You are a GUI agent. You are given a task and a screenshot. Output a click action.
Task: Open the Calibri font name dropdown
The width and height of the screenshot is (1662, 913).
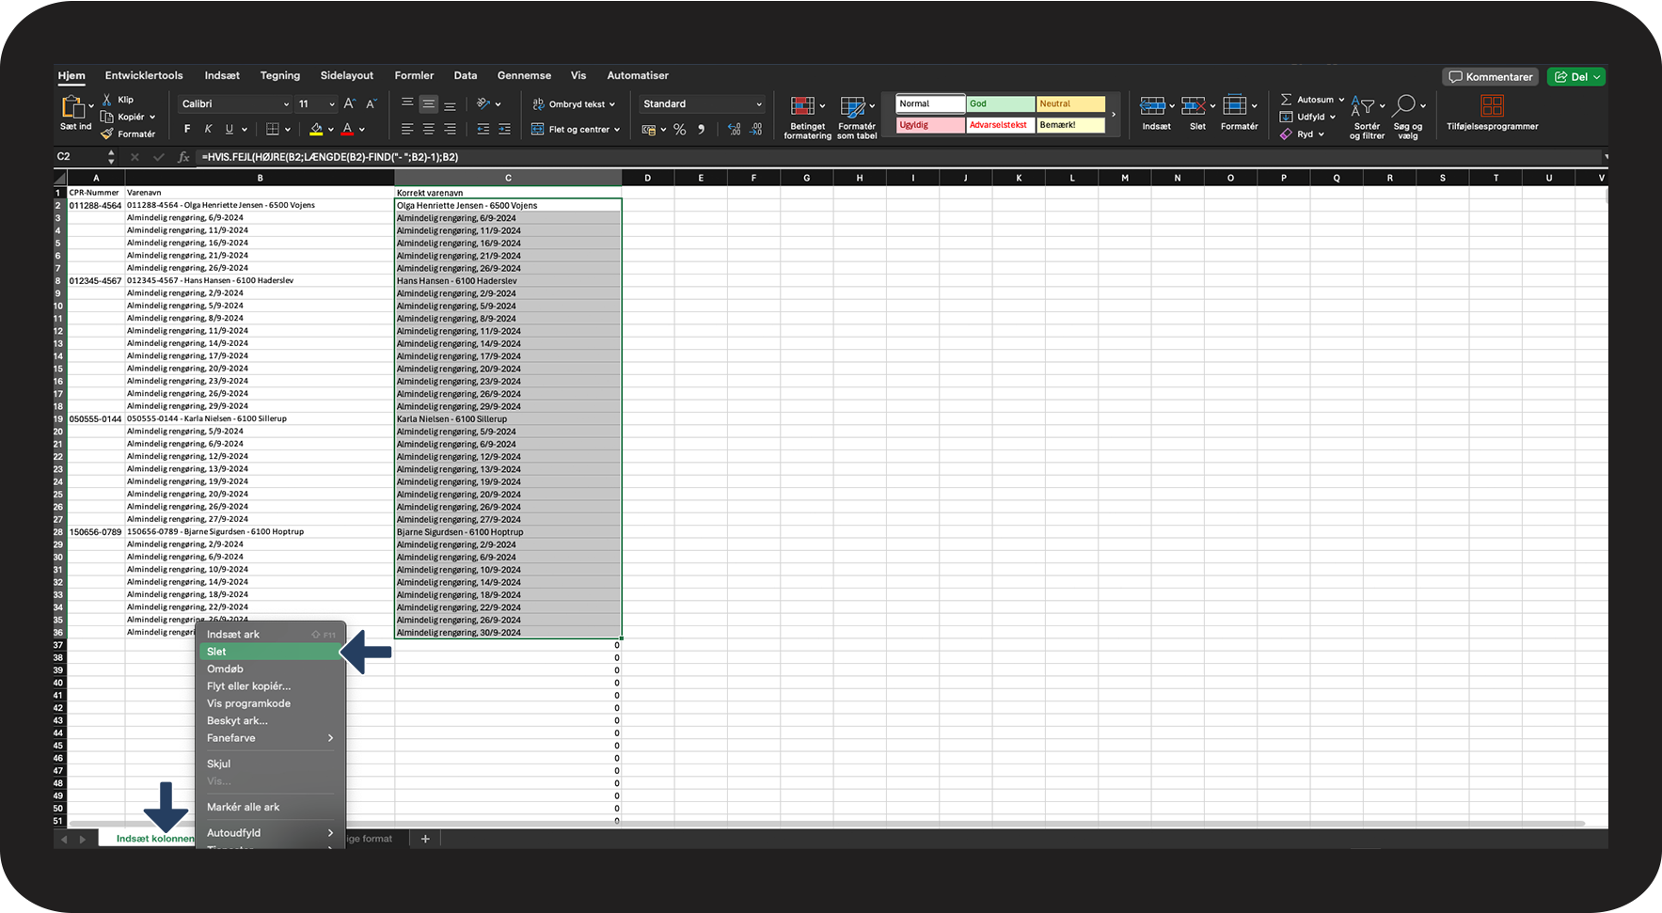(x=235, y=104)
